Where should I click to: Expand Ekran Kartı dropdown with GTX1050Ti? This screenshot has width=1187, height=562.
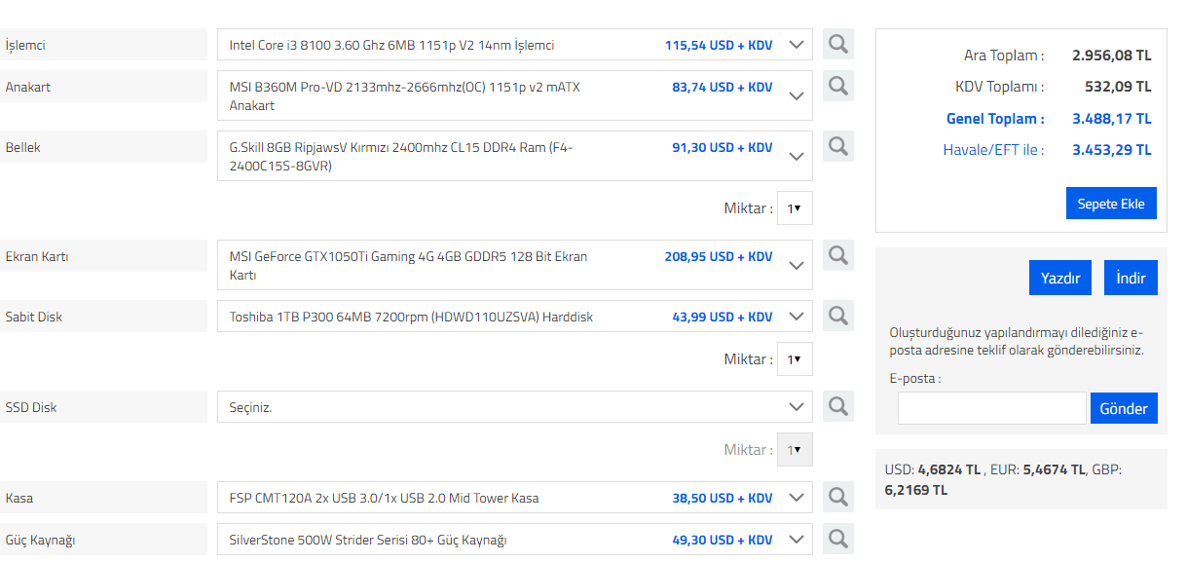(x=515, y=265)
